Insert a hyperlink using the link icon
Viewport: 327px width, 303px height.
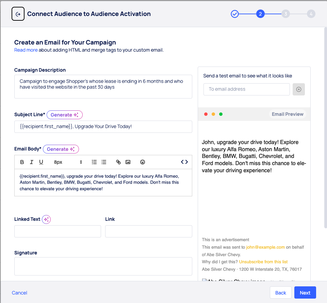pos(118,162)
